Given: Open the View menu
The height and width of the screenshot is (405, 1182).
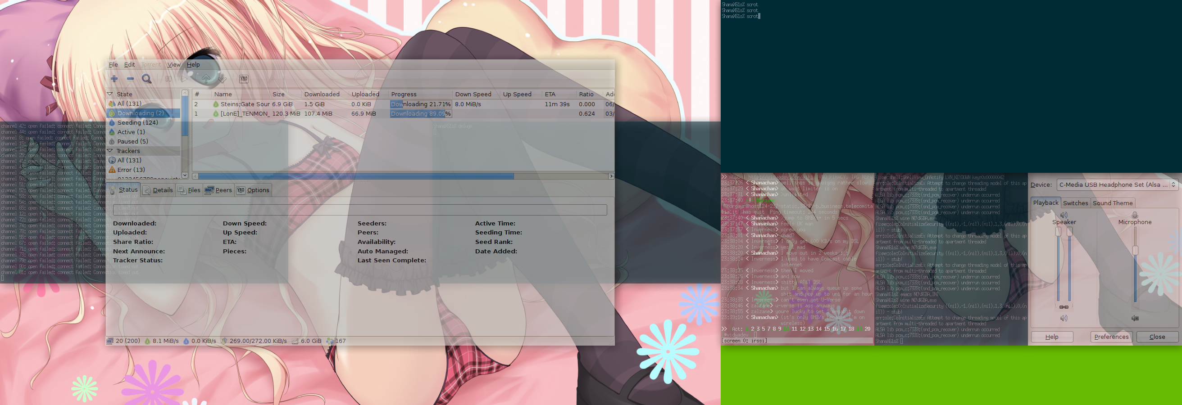Looking at the screenshot, I should 173,65.
